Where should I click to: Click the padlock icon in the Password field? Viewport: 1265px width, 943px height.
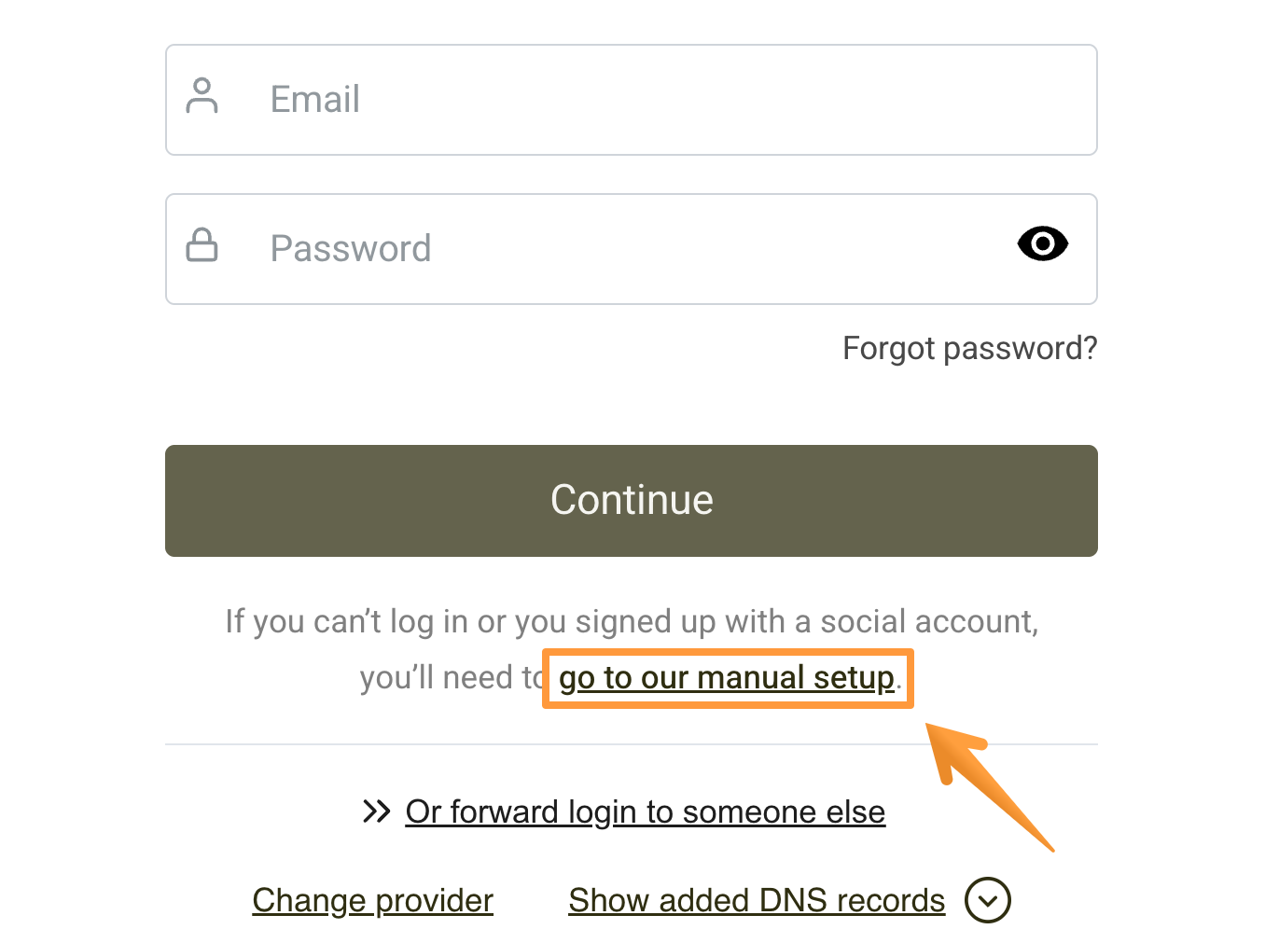202,245
